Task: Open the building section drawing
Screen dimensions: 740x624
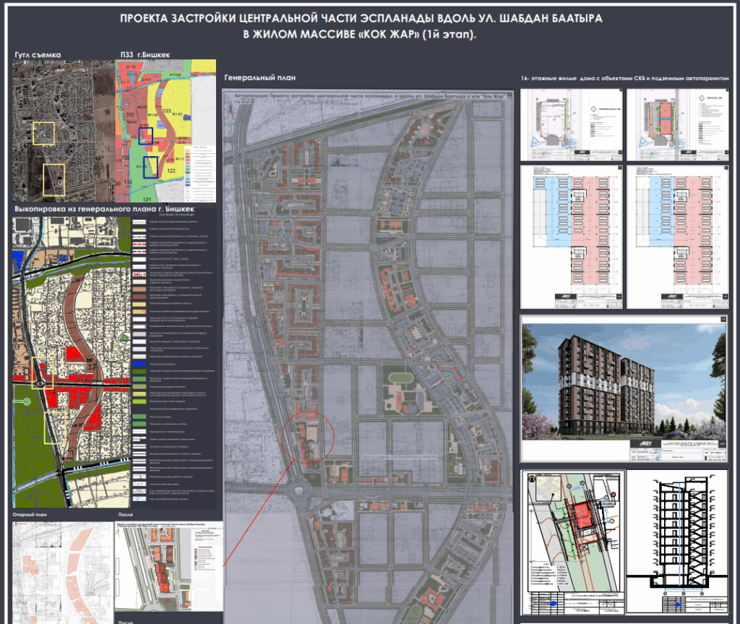Action: click(x=677, y=542)
